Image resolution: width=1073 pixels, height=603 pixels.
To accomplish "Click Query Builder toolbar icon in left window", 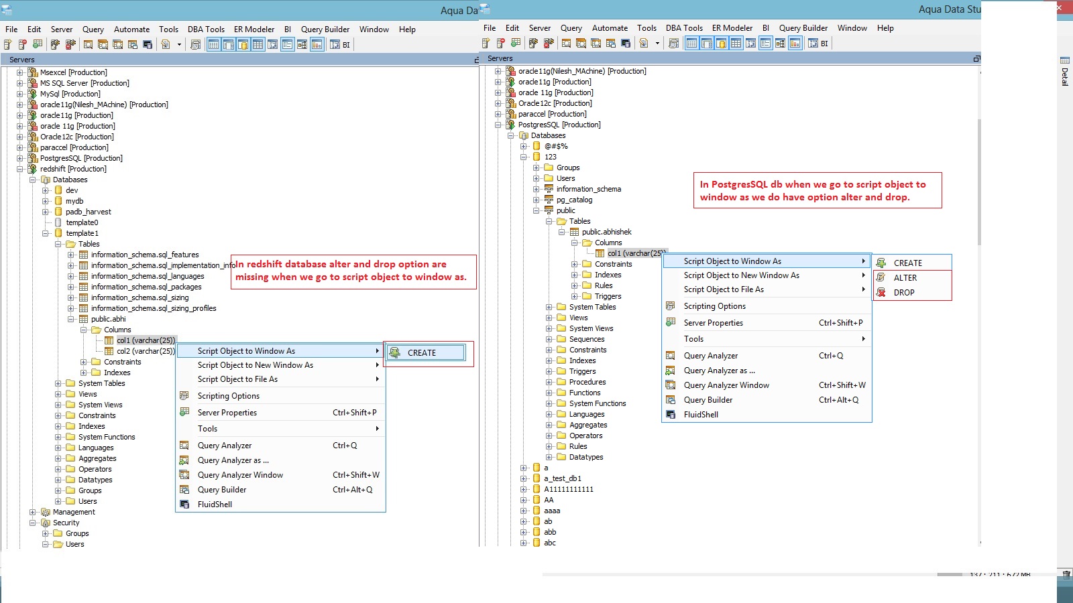I will 133,45.
